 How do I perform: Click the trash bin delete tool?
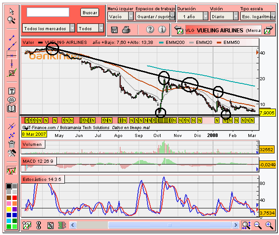12,144
